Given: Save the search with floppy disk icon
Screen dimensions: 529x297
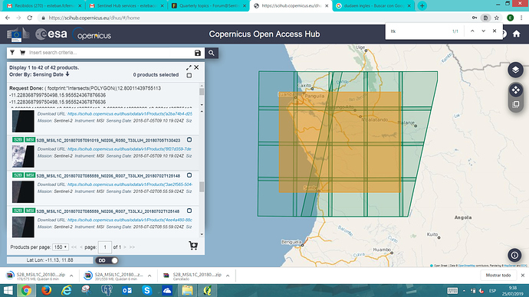Looking at the screenshot, I should point(198,53).
